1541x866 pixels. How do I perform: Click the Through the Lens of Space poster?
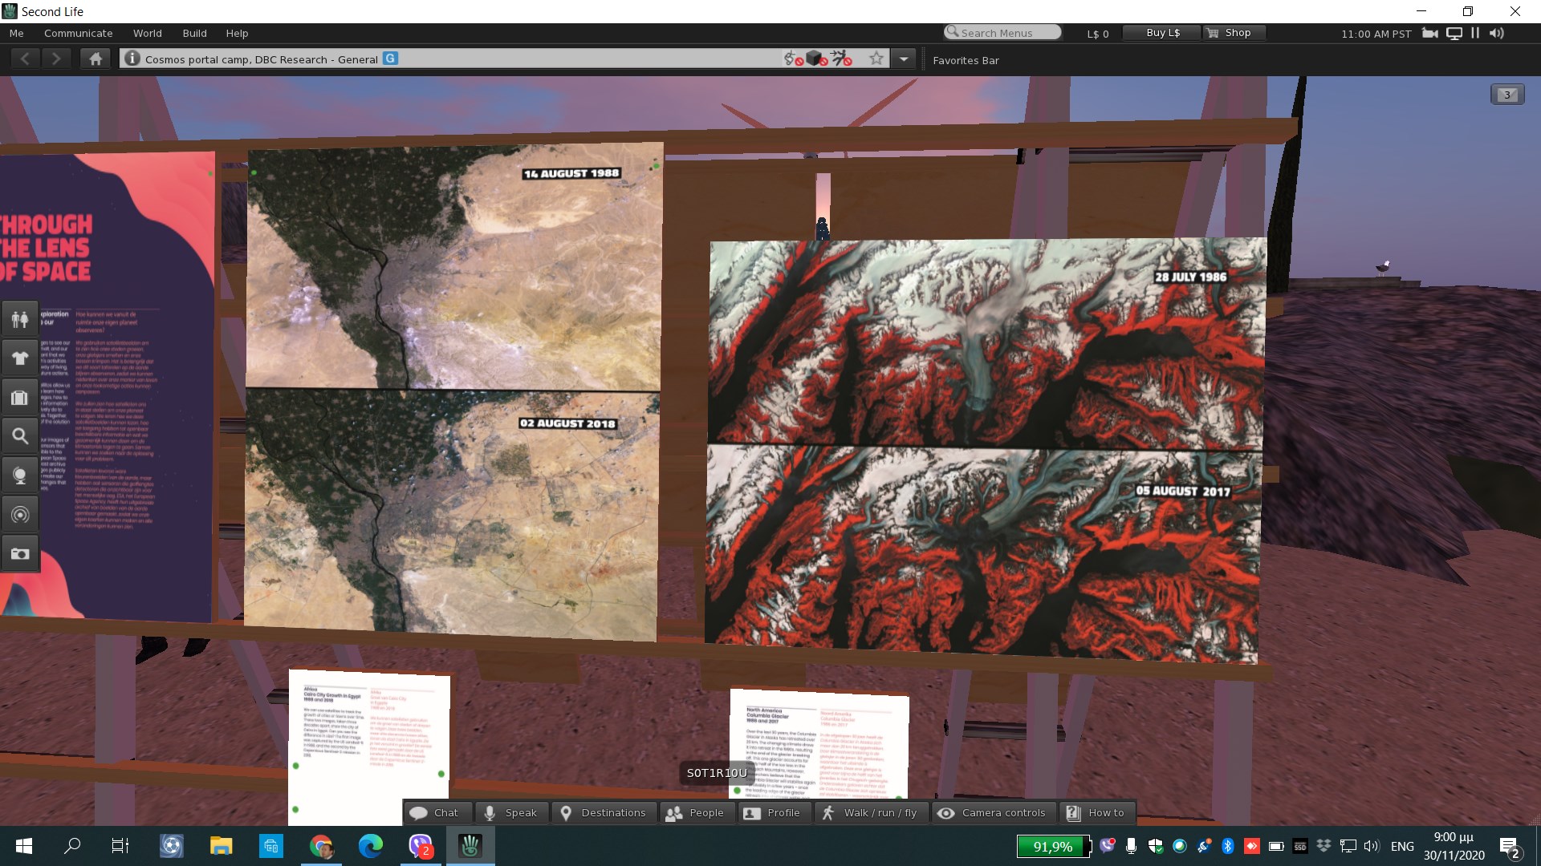tap(108, 385)
